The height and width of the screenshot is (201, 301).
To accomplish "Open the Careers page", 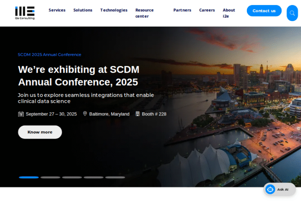I will pos(207,10).
